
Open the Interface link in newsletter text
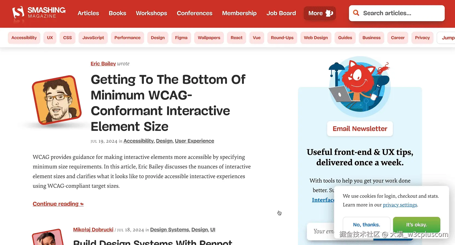pos(323,200)
